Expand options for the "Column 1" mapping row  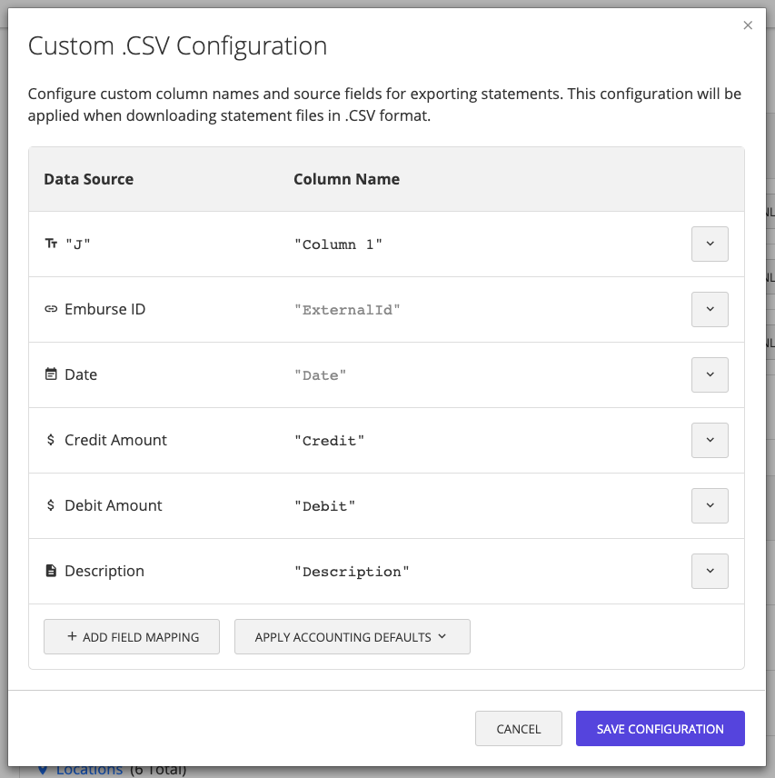coord(710,244)
